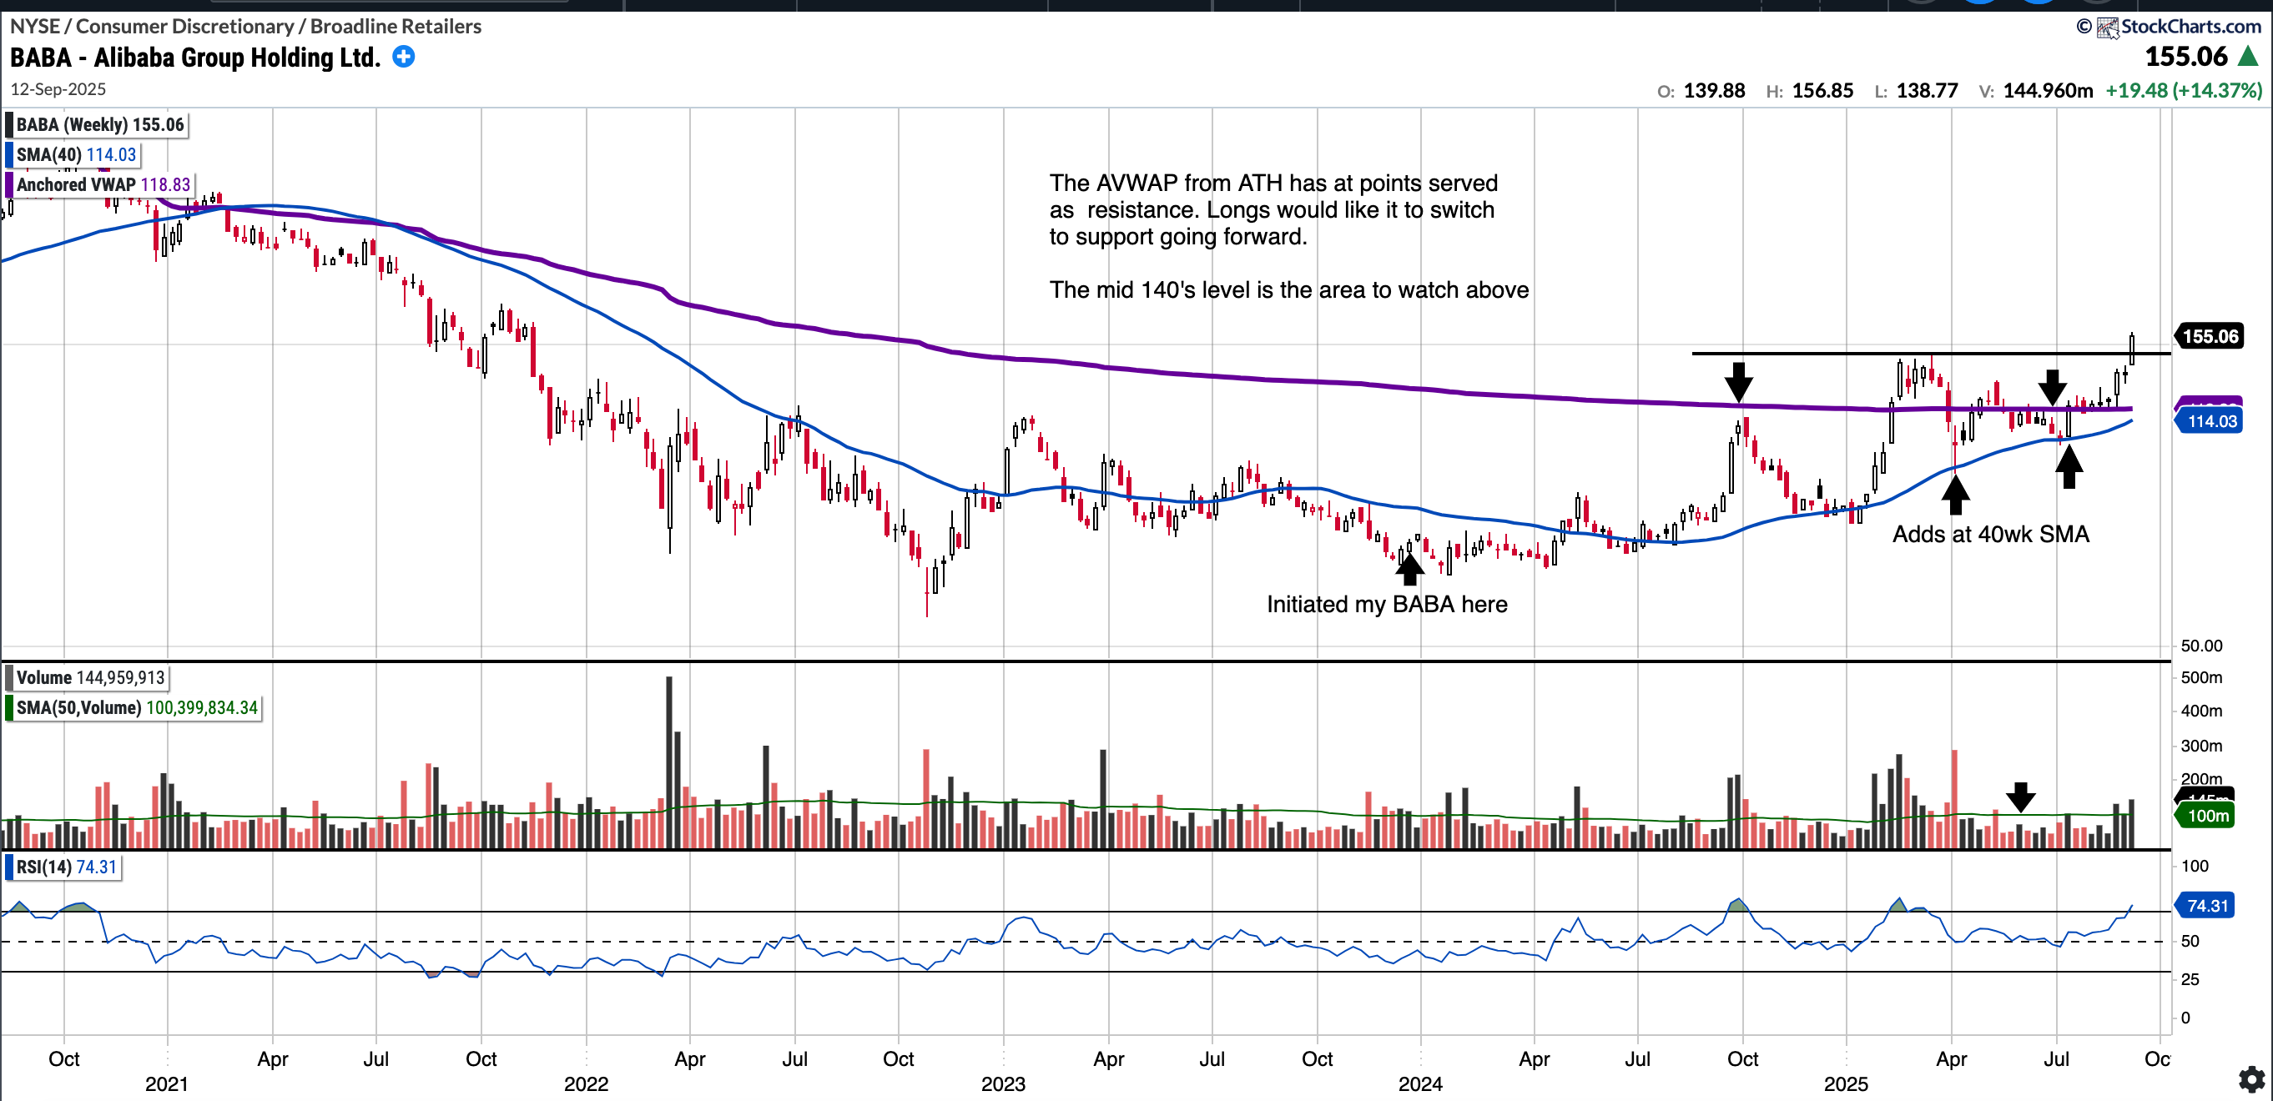Click the StockCharts.com logo icon
The image size is (2273, 1101).
tap(2108, 28)
